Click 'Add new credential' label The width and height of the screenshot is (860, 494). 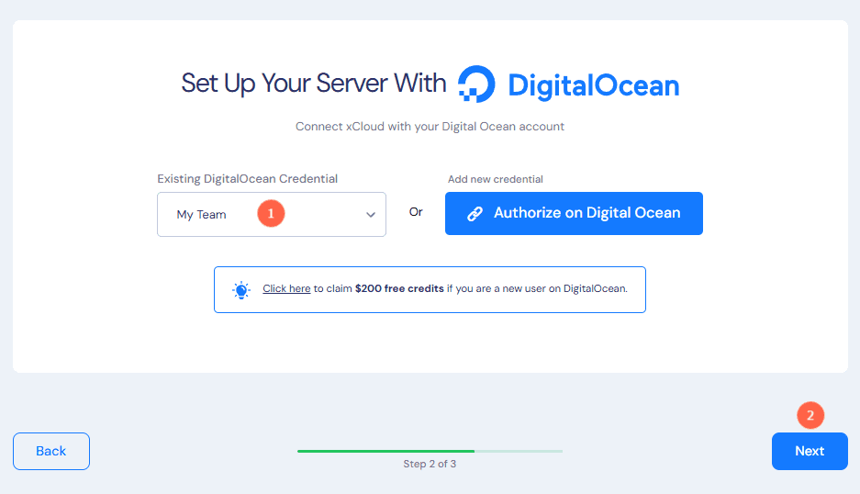(x=496, y=179)
